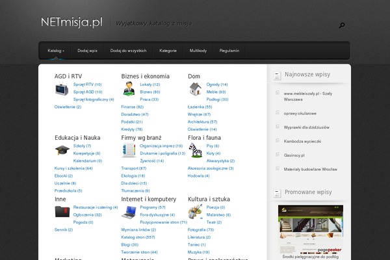Click the Inne folder icon
This screenshot has height=260, width=390.
tap(62, 211)
